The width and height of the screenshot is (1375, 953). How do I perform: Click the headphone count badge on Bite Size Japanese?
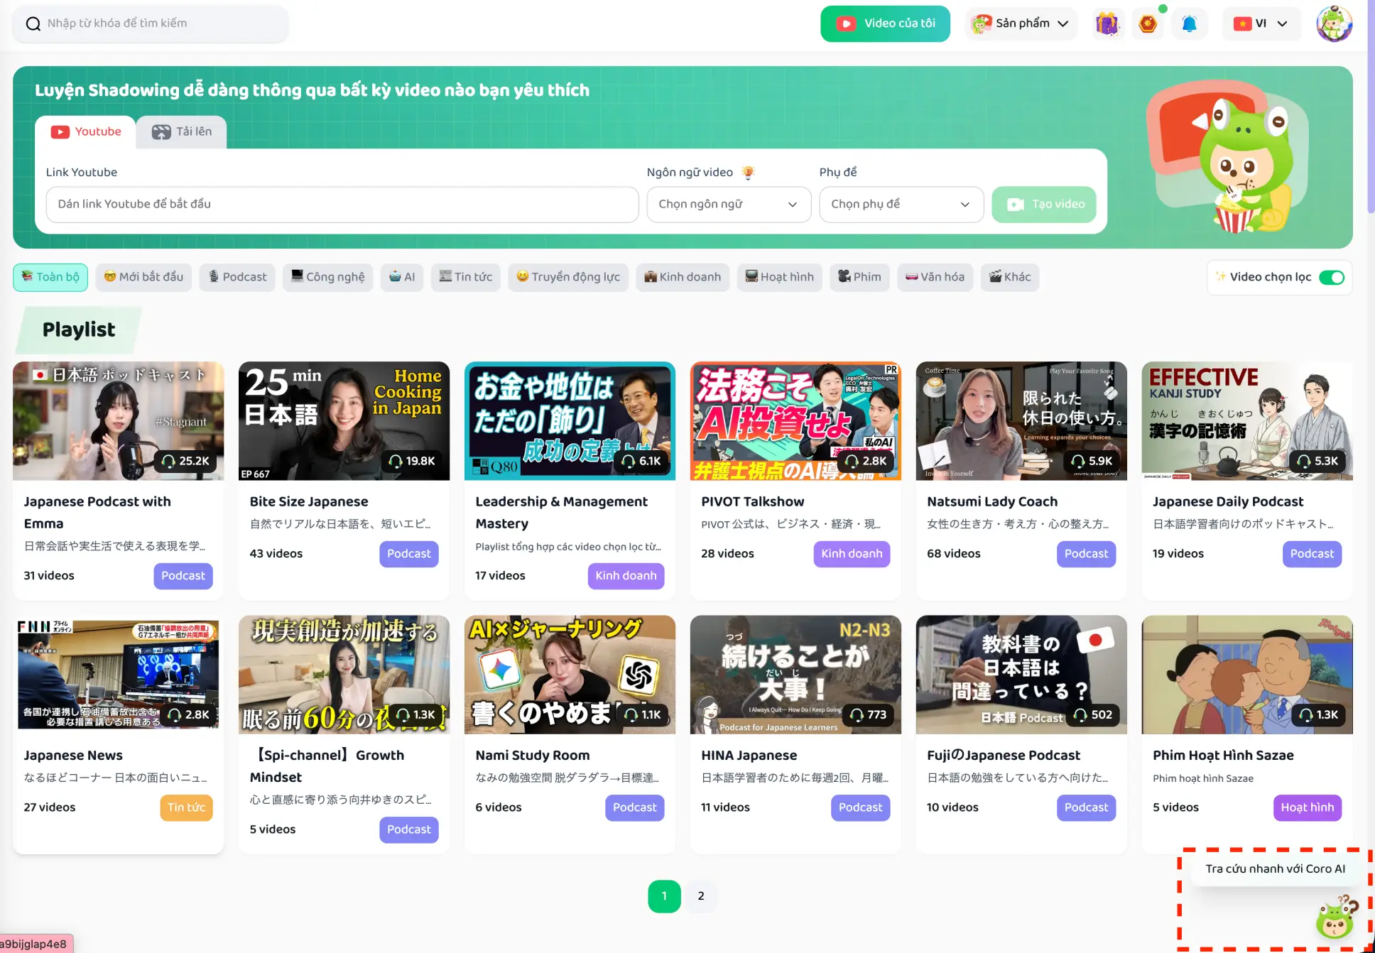click(x=412, y=461)
